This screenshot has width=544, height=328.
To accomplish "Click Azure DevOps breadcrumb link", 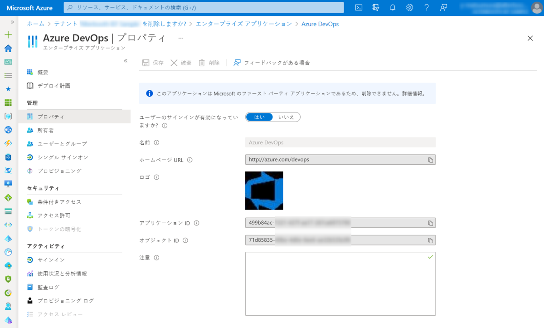I will pyautogui.click(x=320, y=24).
